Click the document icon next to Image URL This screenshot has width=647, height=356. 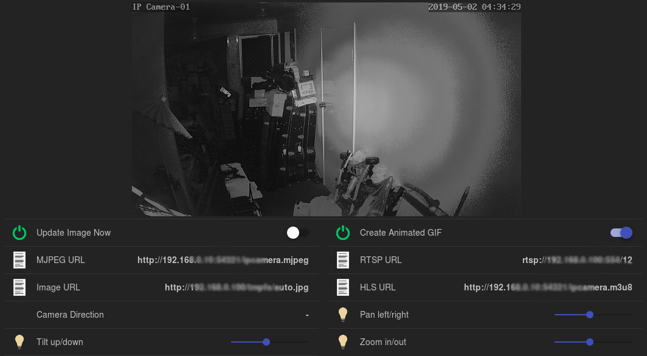tap(19, 287)
